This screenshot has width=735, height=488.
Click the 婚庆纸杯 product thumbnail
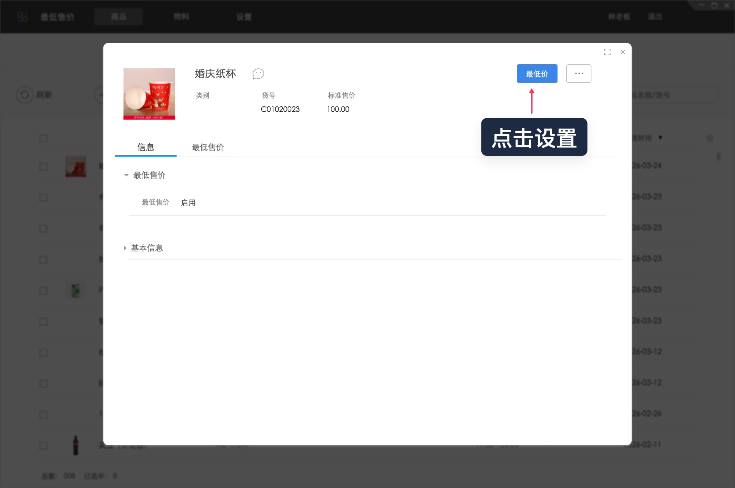149,94
